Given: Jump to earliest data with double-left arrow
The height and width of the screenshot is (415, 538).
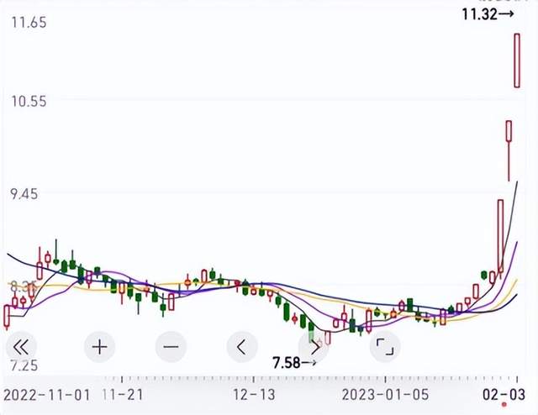Looking at the screenshot, I should tap(21, 347).
